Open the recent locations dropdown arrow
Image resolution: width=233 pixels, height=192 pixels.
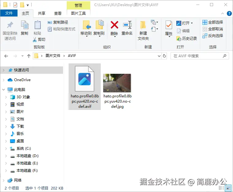[22, 56]
